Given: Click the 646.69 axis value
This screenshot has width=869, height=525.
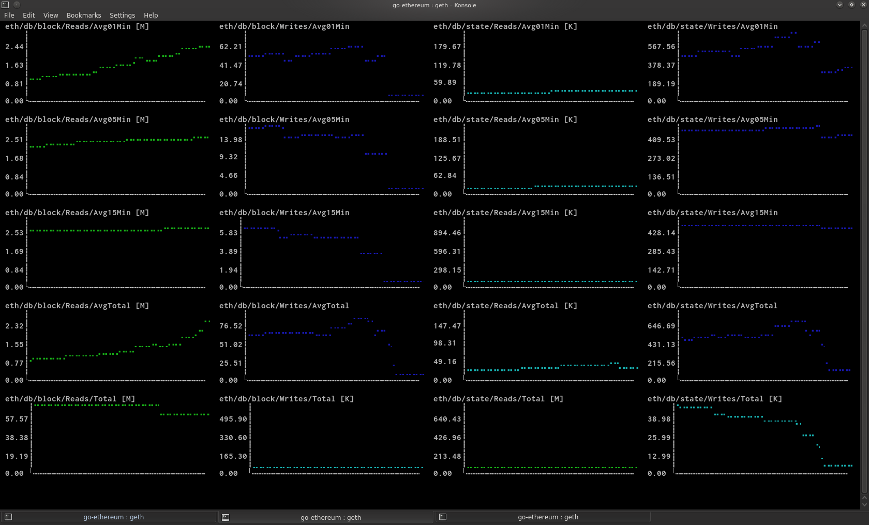Looking at the screenshot, I should [x=662, y=326].
